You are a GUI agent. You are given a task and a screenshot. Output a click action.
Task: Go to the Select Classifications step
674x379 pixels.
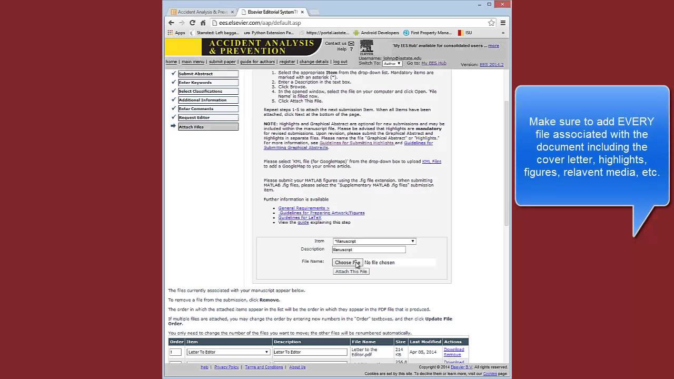click(208, 91)
